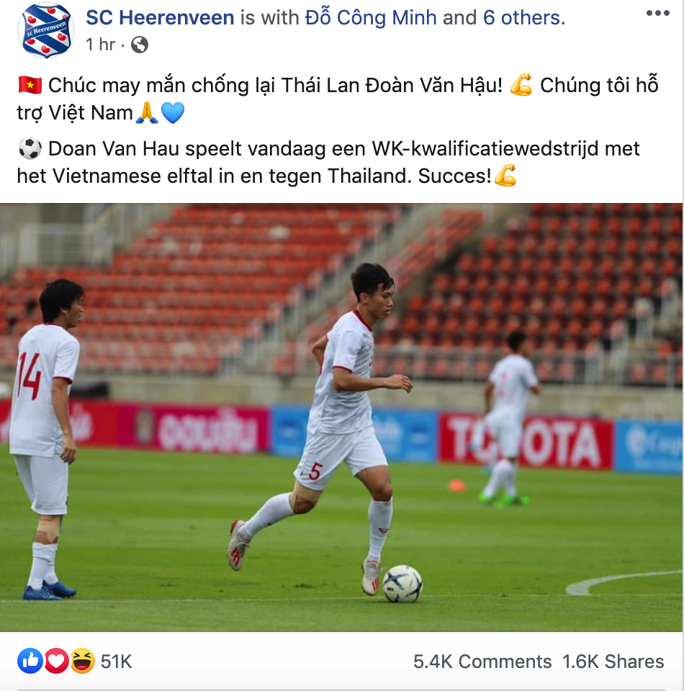Click the blue Like reaction icon
The height and width of the screenshot is (691, 684).
[30, 661]
